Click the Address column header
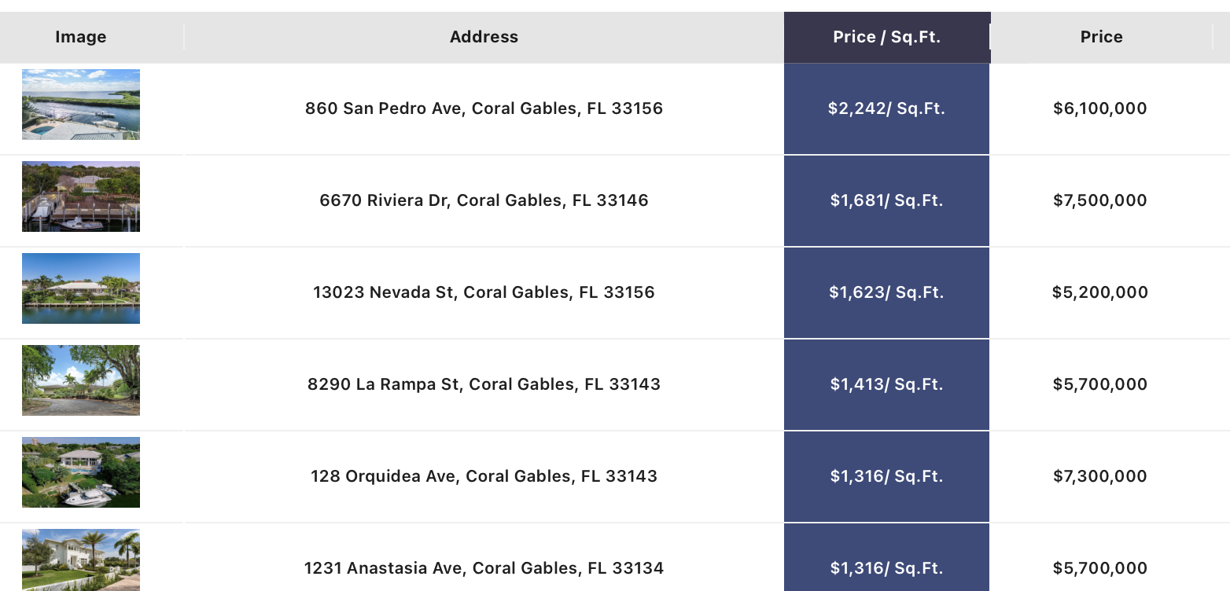Image resolution: width=1230 pixels, height=591 pixels. [484, 37]
